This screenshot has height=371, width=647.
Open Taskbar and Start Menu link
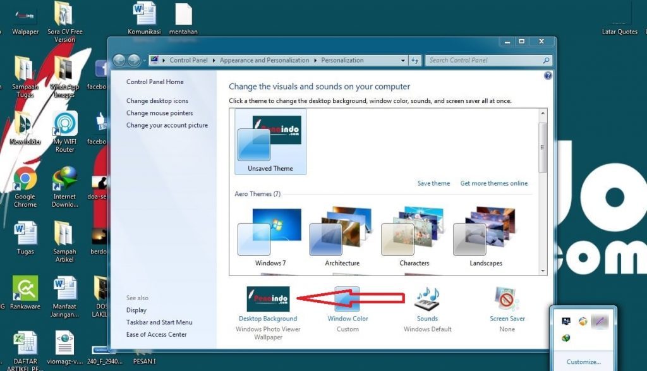159,322
